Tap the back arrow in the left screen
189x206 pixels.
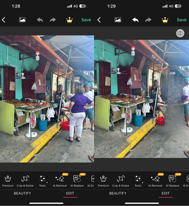tap(4, 20)
